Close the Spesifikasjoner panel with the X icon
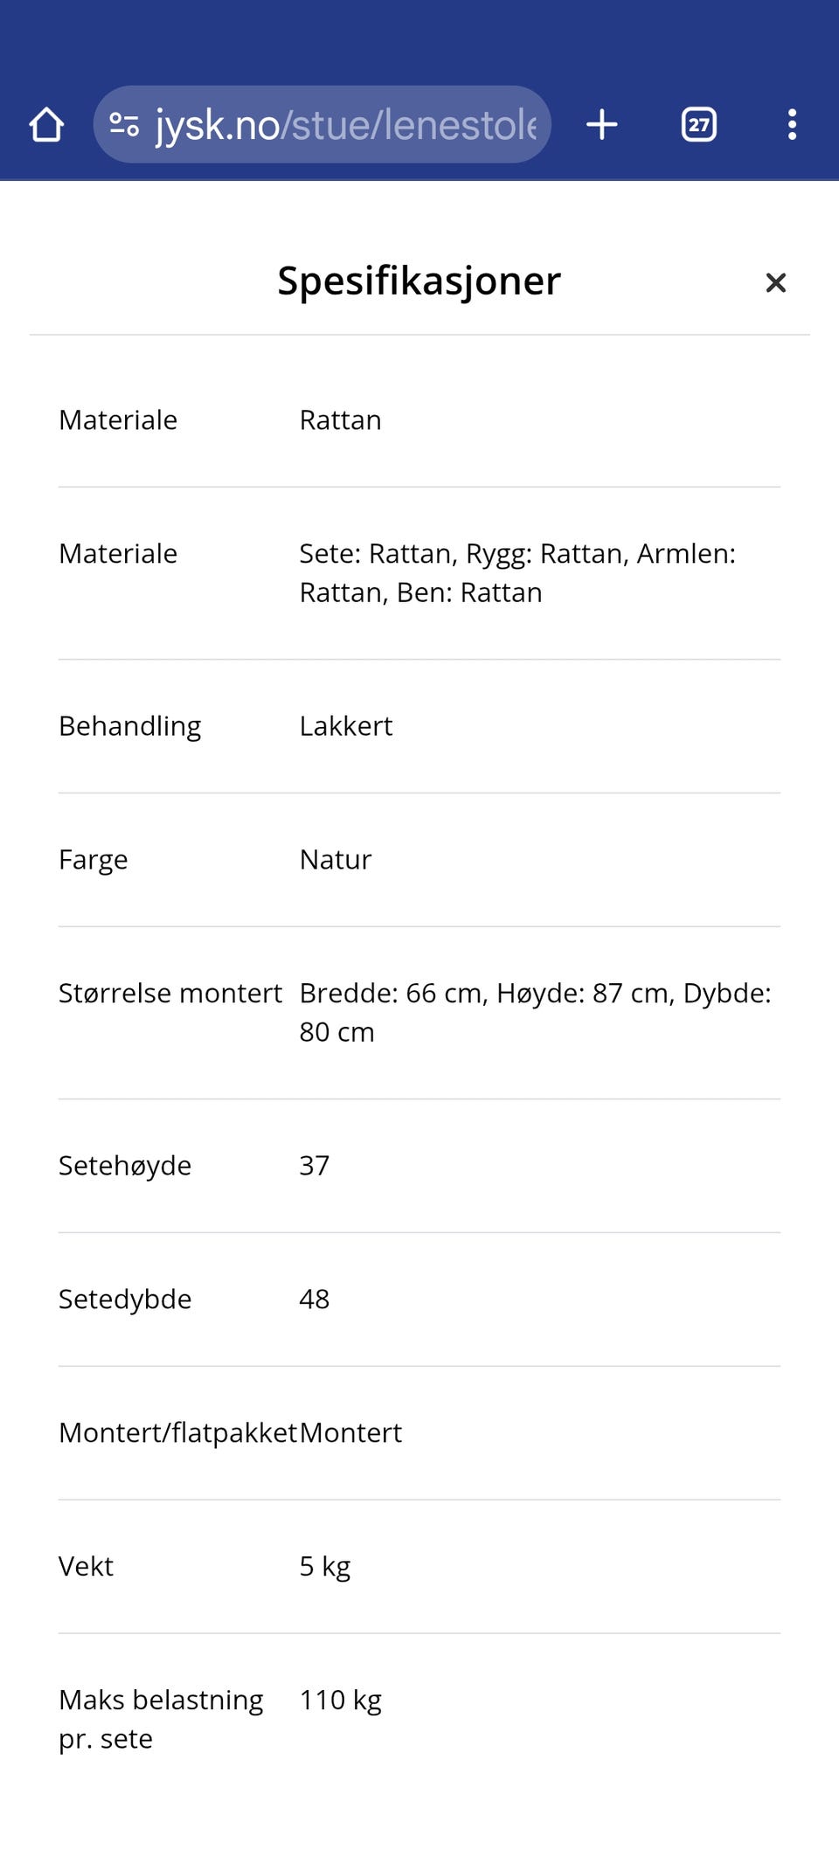839x1864 pixels. (776, 282)
